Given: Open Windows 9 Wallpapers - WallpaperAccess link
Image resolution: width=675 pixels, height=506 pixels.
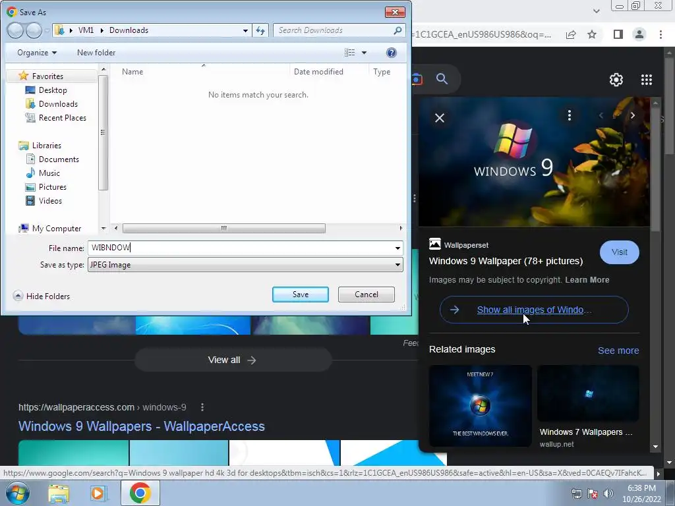Looking at the screenshot, I should 142,426.
